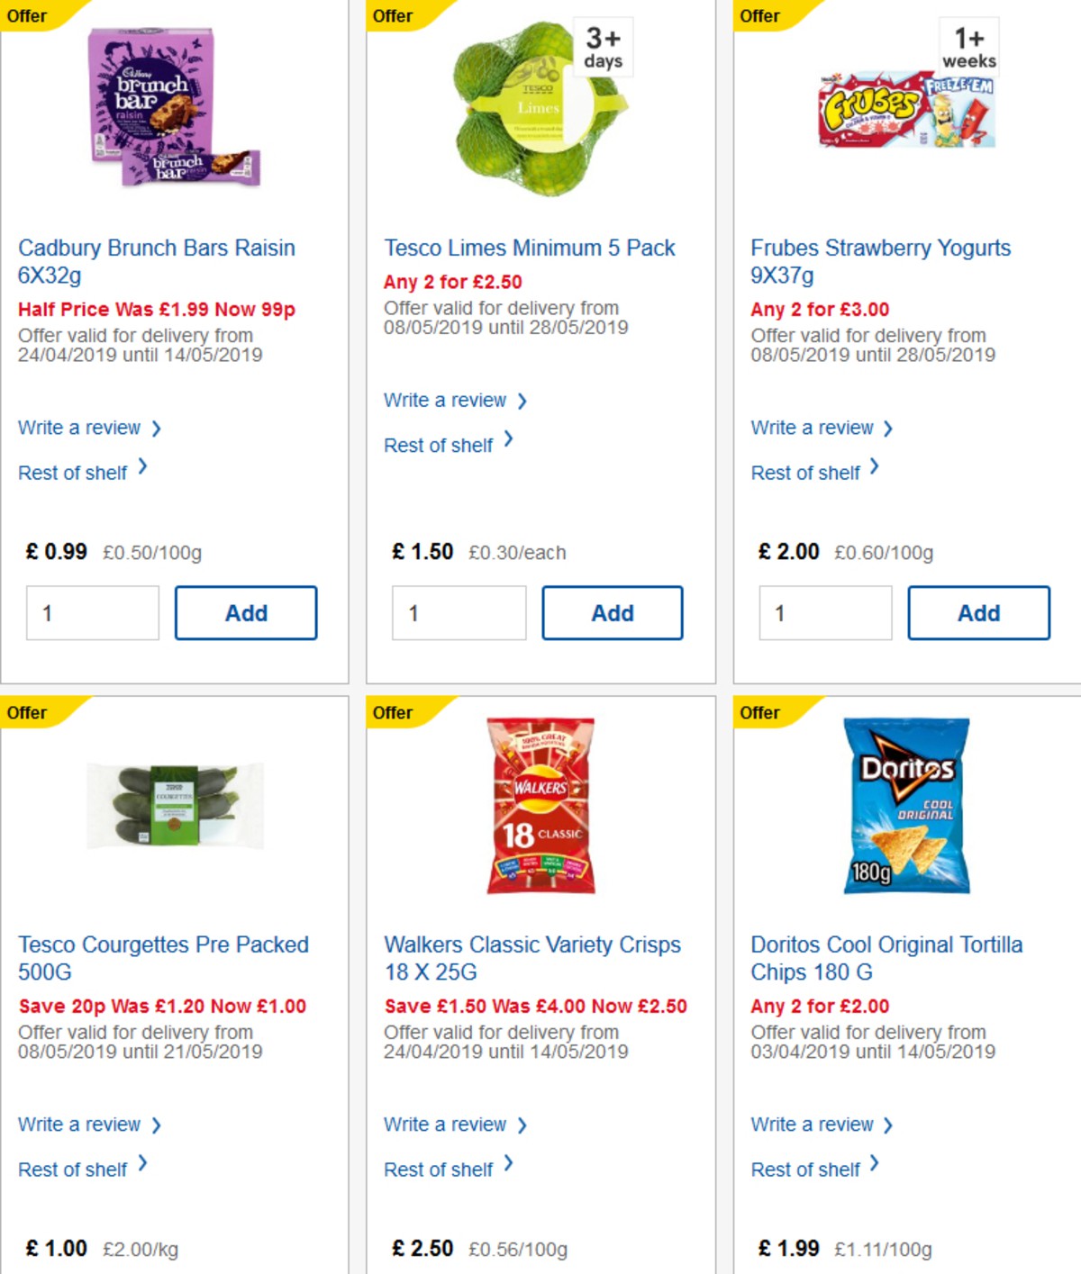The image size is (1081, 1274).
Task: Click the Offer banner above the Brunch Bars
Action: [27, 15]
